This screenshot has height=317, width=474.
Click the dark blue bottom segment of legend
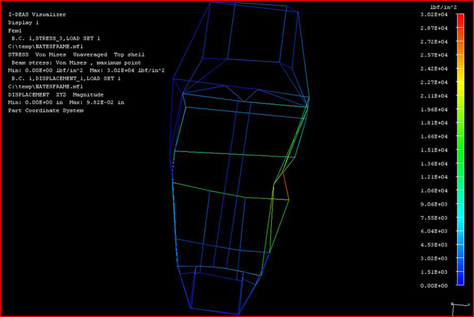[x=460, y=278]
